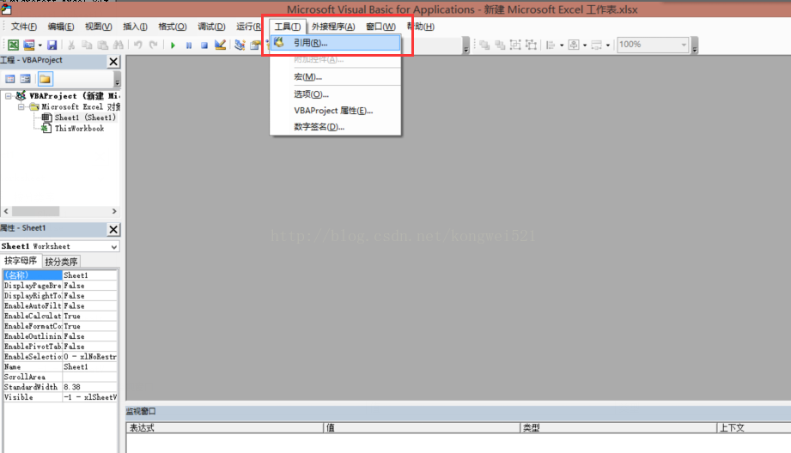Click 工具(T) menu header

(x=288, y=27)
